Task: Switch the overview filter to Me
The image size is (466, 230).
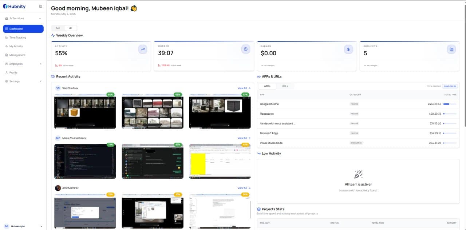Action: click(58, 28)
